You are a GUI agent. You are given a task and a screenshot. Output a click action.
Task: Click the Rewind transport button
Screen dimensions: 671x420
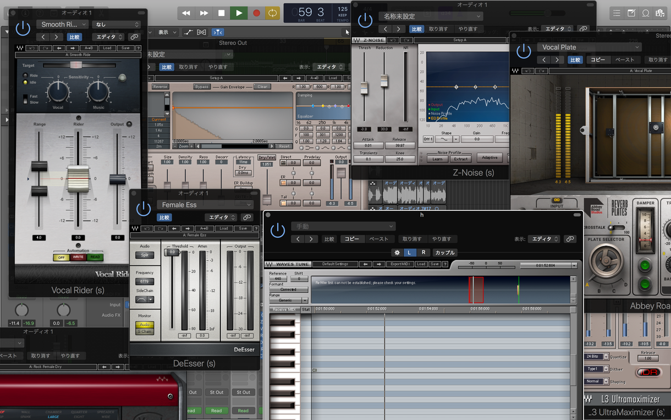click(186, 13)
